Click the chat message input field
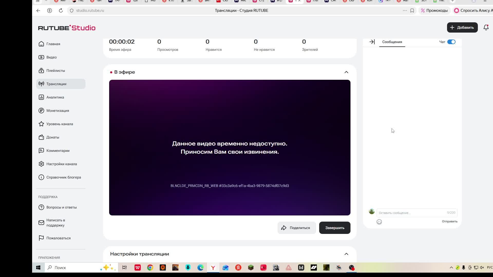493x277 pixels. click(417, 213)
